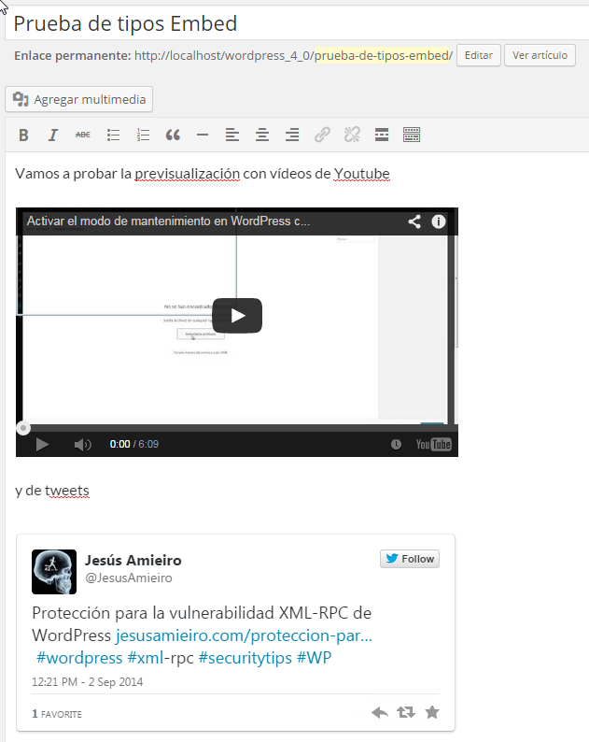Click the Ver artículo button
Viewport: 589px width, 742px height.
(x=540, y=55)
